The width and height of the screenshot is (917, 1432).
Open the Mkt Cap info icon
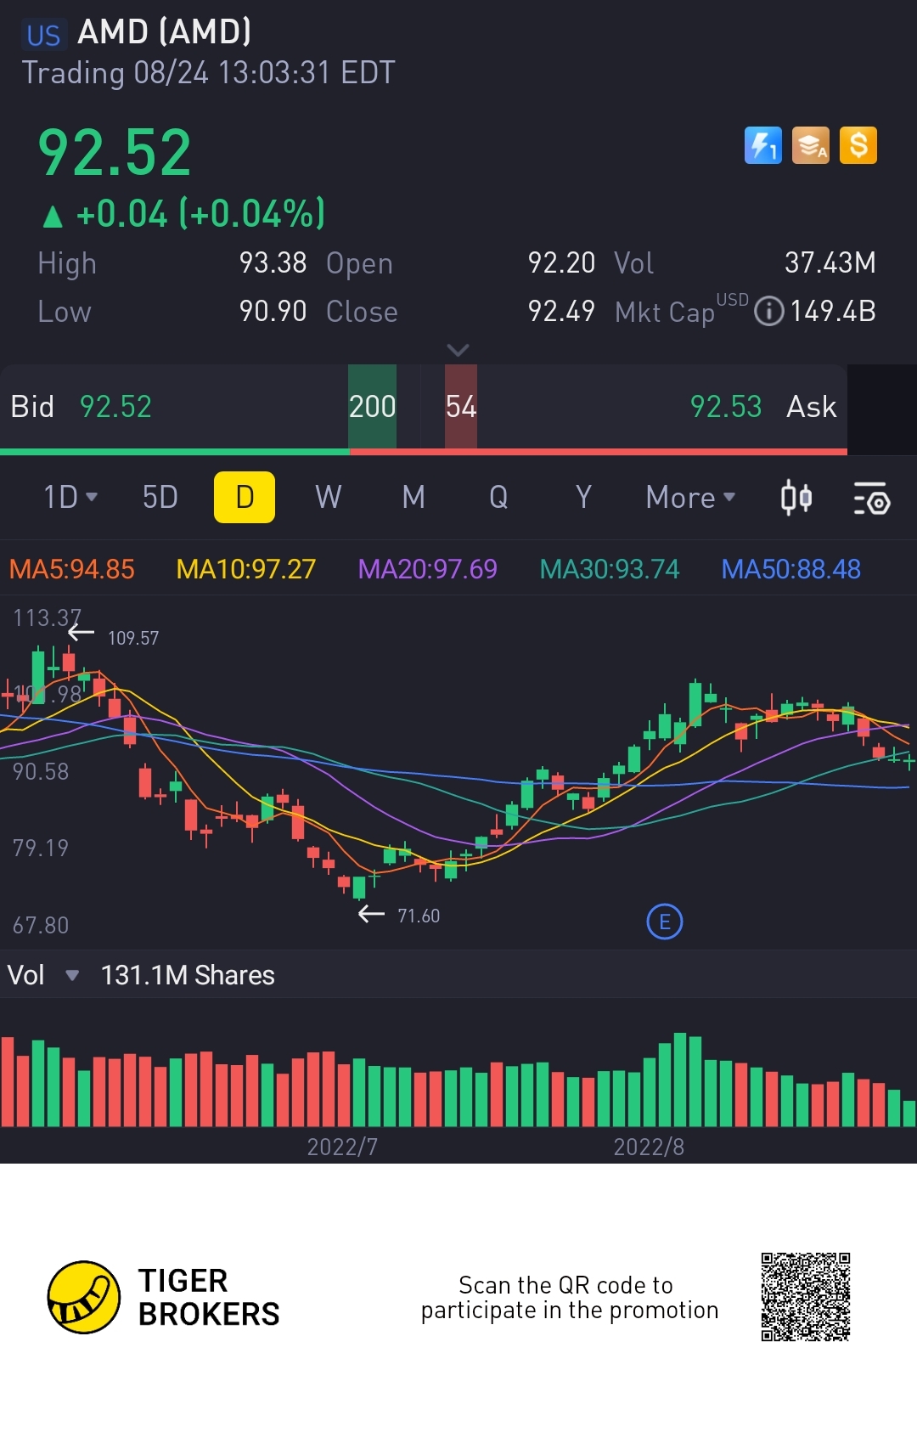tap(769, 311)
